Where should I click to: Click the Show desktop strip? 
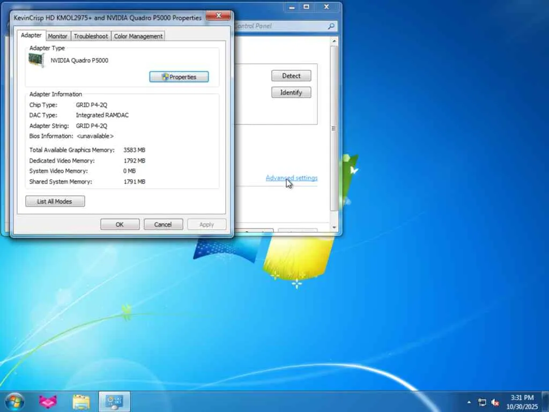point(545,401)
